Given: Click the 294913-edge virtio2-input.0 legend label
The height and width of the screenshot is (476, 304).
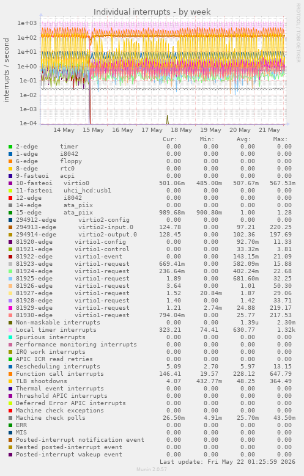Looking at the screenshot, I should (x=75, y=227).
